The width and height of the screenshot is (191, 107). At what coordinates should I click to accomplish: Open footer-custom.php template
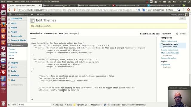point(169,41)
